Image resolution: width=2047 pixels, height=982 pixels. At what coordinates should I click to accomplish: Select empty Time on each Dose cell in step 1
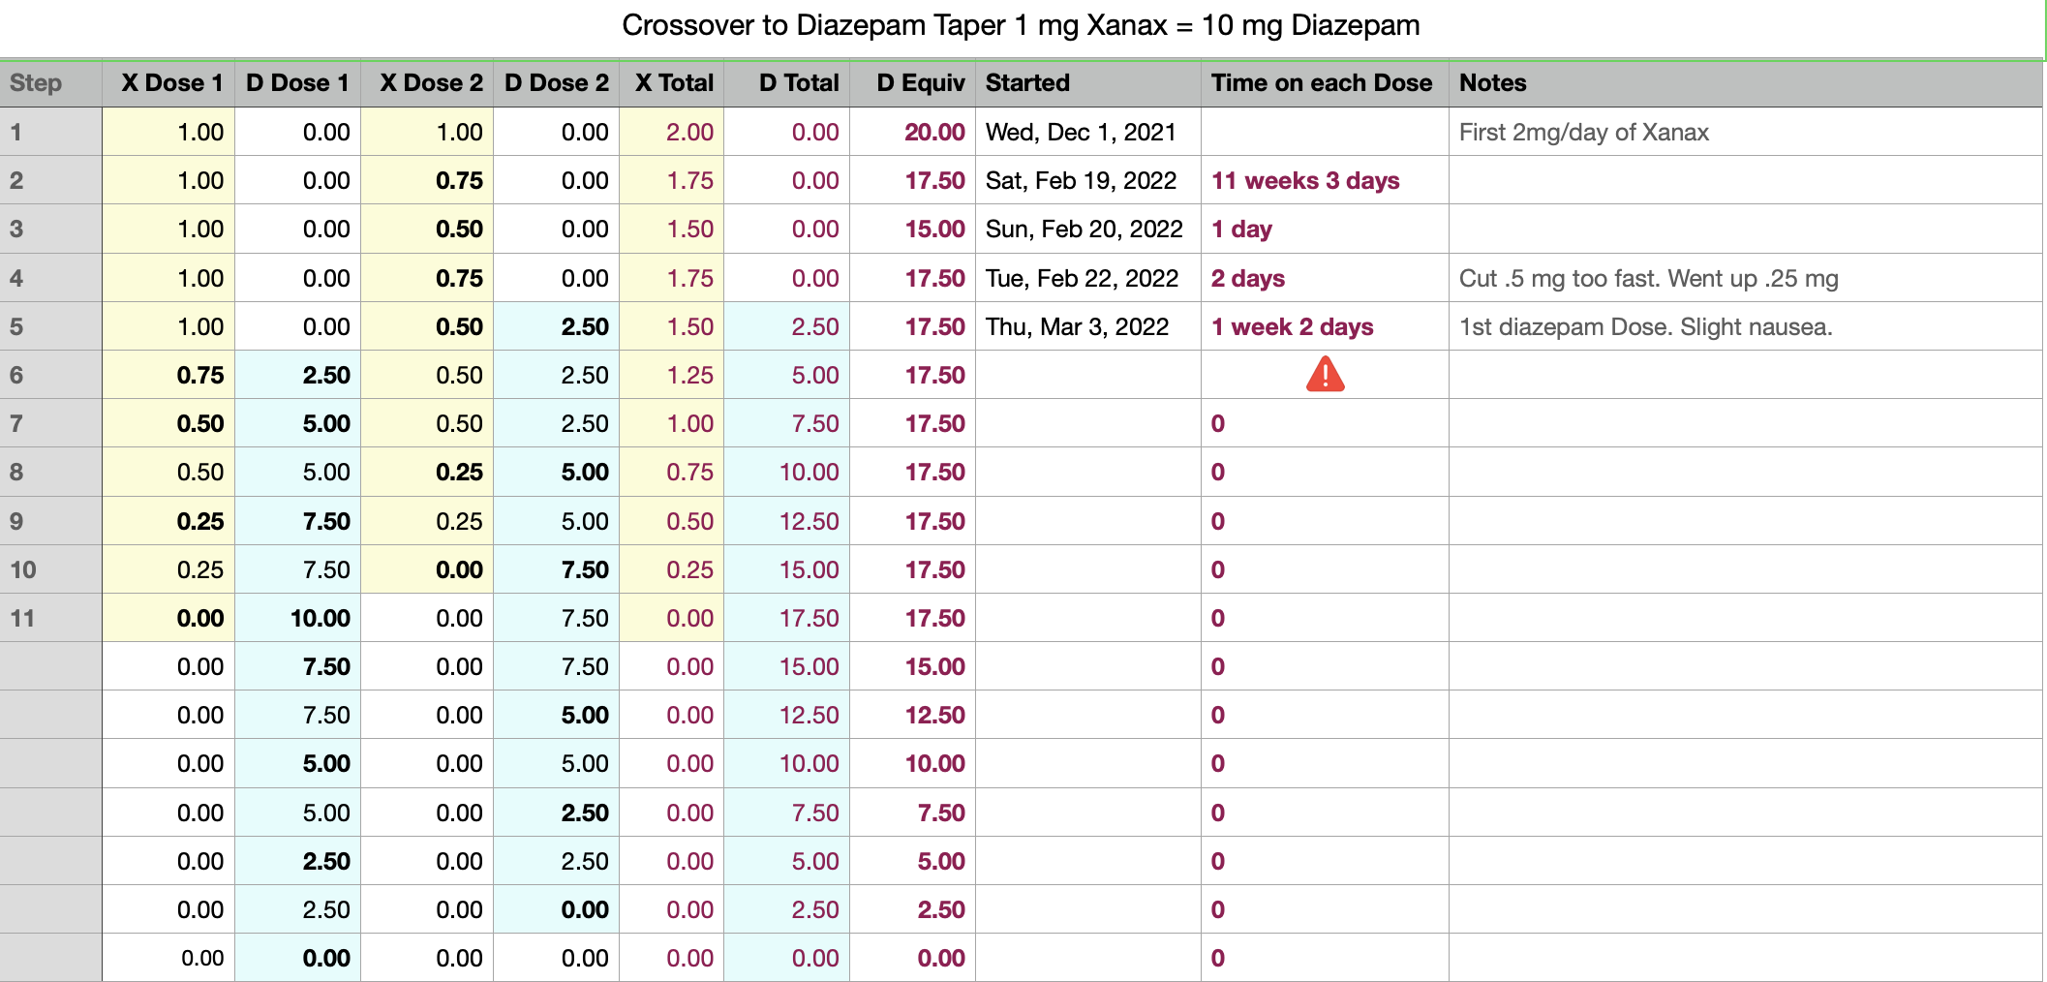(1325, 132)
